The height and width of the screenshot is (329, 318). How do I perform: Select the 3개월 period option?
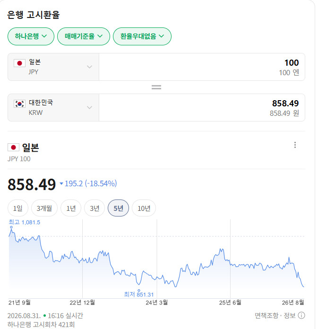[x=44, y=208]
